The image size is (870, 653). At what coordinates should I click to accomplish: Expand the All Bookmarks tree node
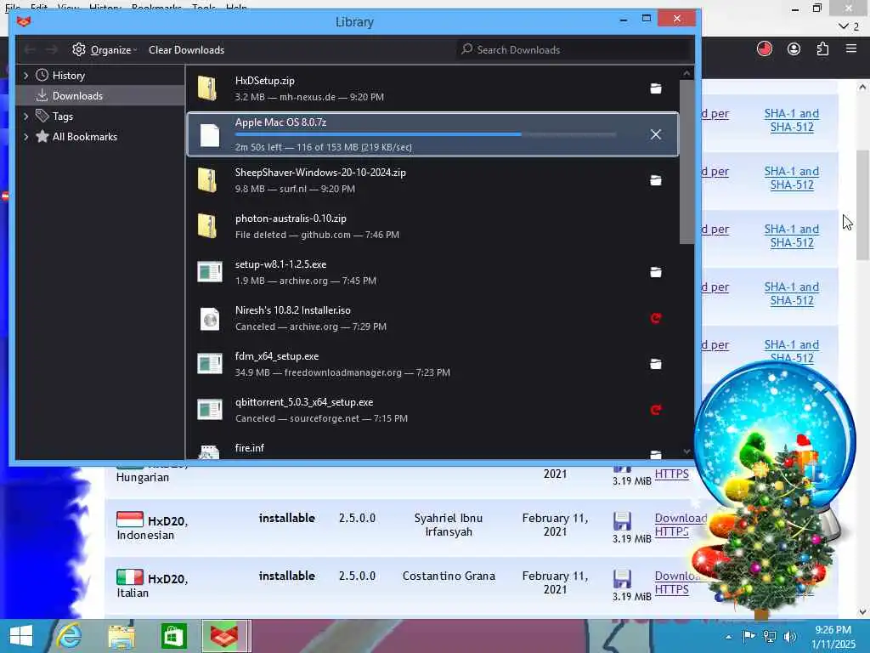(25, 137)
